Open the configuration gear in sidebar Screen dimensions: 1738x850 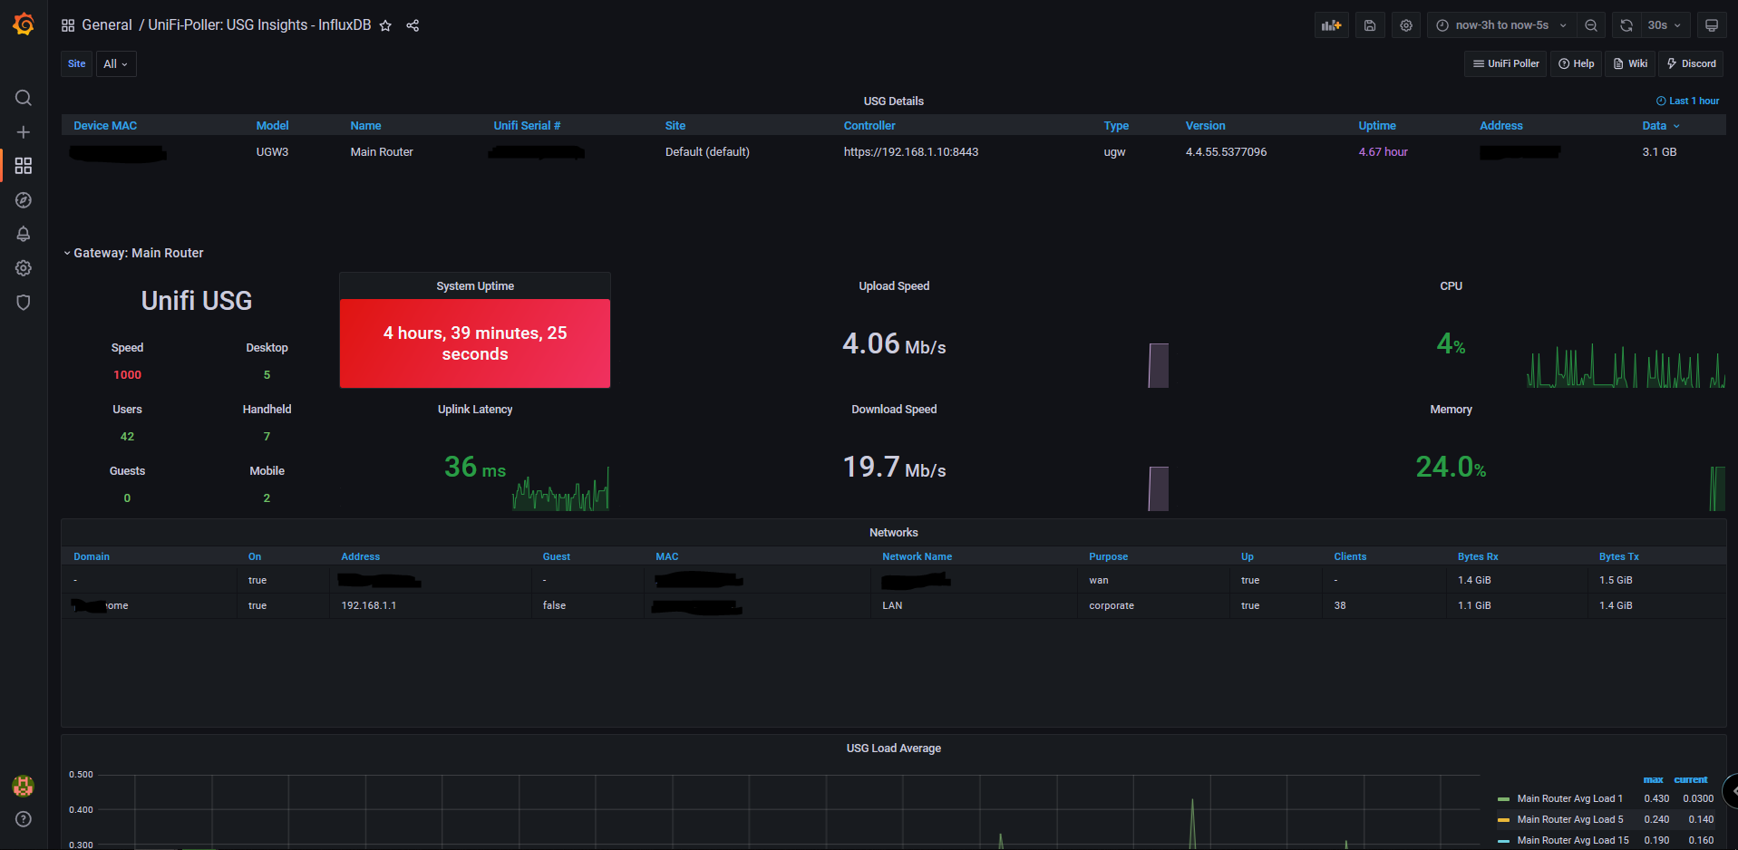pos(24,268)
